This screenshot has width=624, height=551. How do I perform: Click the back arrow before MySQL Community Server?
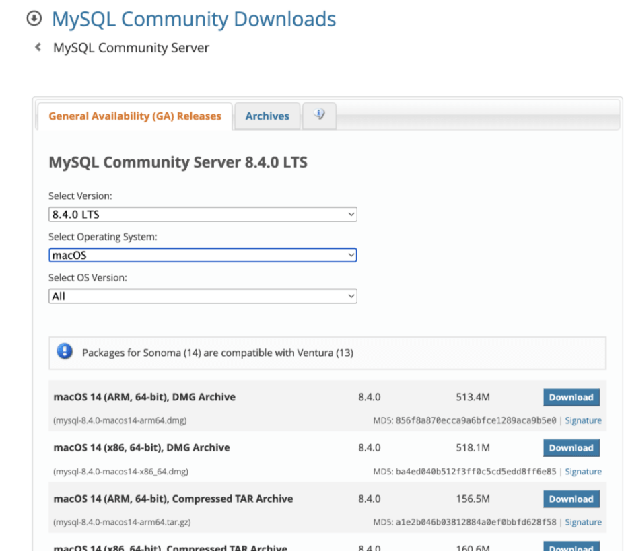point(38,48)
